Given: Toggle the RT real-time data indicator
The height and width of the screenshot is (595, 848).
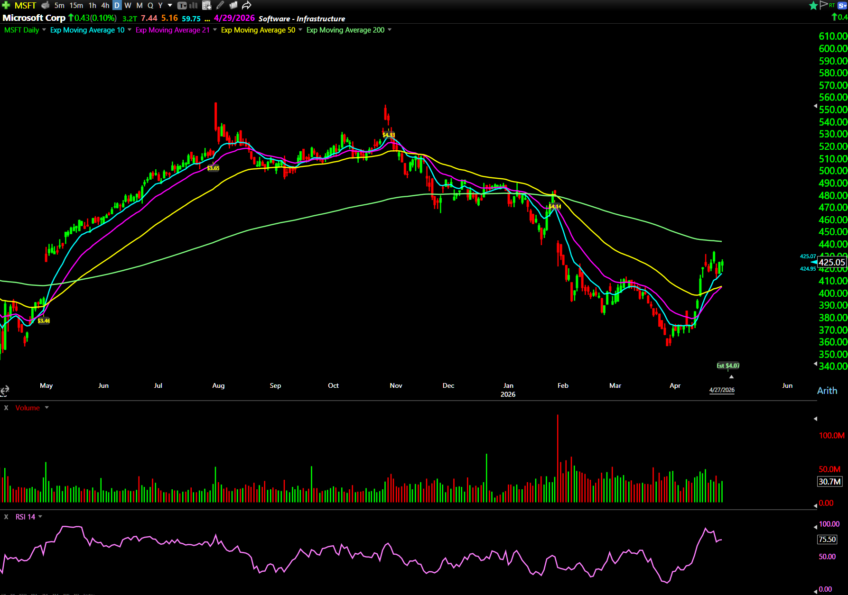Looking at the screenshot, I should click(x=832, y=5).
